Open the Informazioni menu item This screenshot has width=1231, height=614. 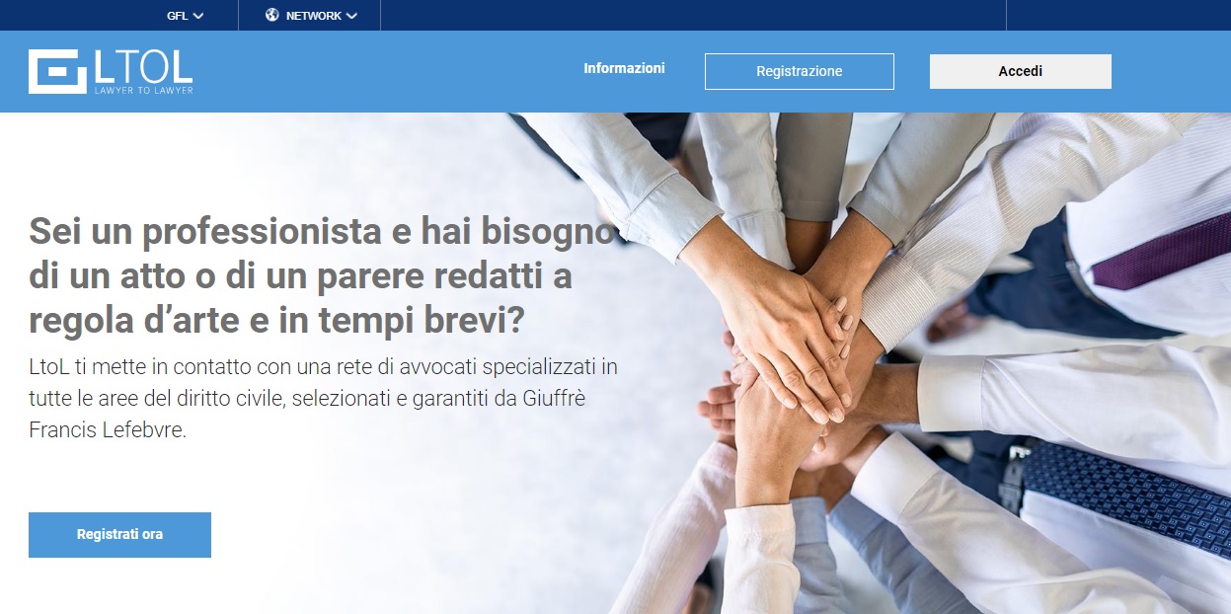[x=624, y=68]
